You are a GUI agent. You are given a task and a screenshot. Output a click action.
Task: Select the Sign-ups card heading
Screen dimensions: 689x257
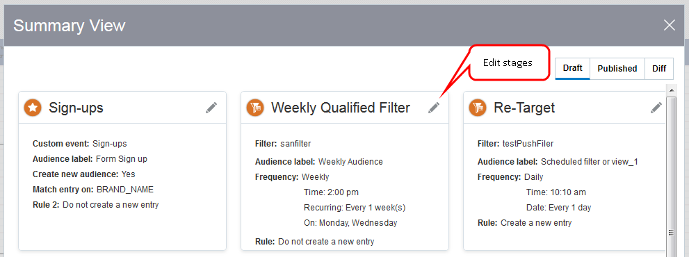click(76, 108)
